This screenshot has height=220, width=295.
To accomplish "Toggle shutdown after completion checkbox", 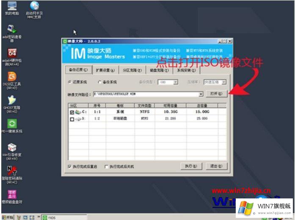I will point(106,167).
